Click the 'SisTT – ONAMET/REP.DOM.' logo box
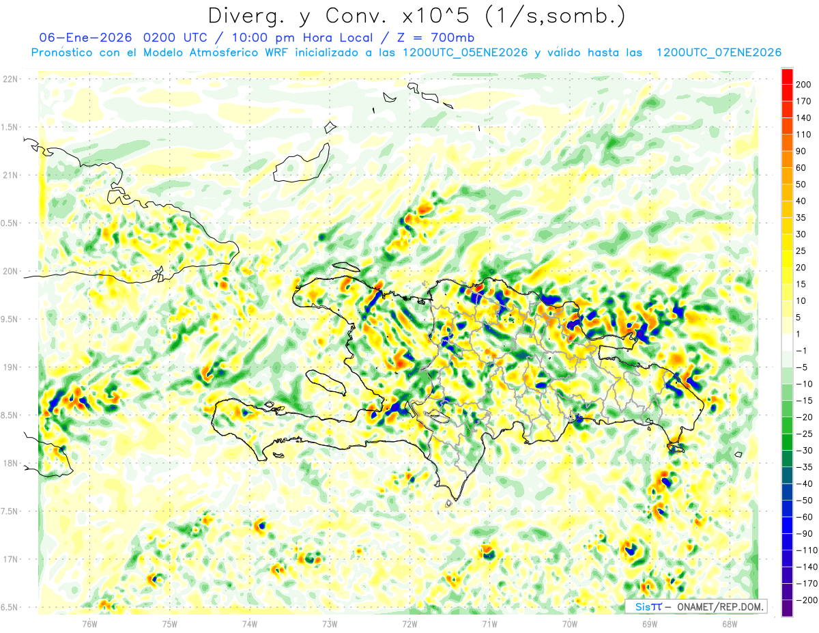Screen dimensions: 819x633 (x=696, y=606)
